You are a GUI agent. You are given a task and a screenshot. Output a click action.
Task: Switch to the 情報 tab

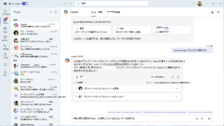click(x=100, y=12)
